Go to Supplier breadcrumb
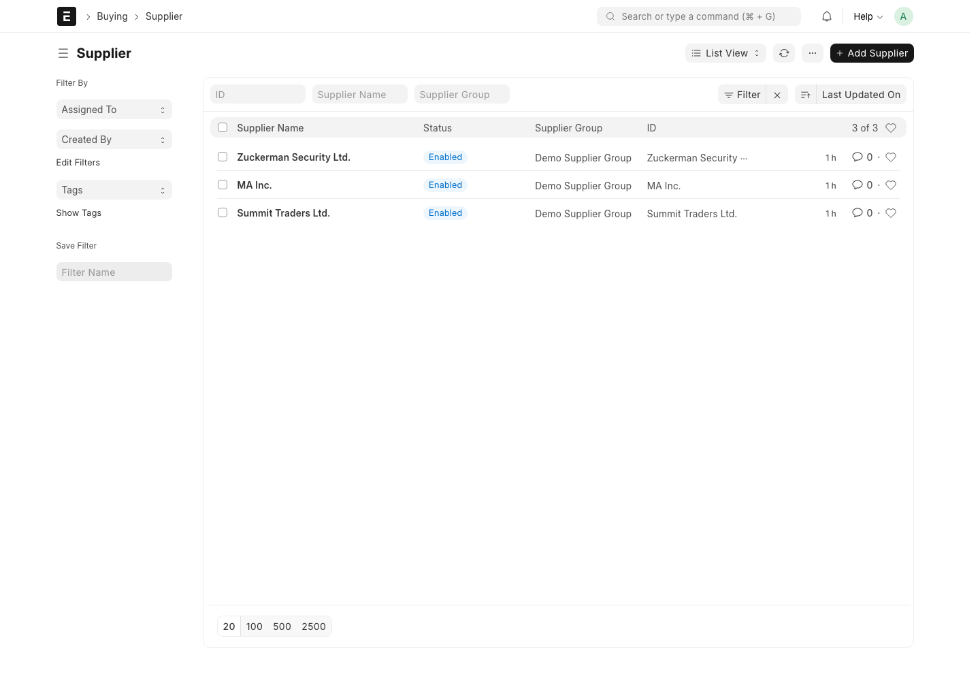This screenshot has height=681, width=980. click(164, 16)
